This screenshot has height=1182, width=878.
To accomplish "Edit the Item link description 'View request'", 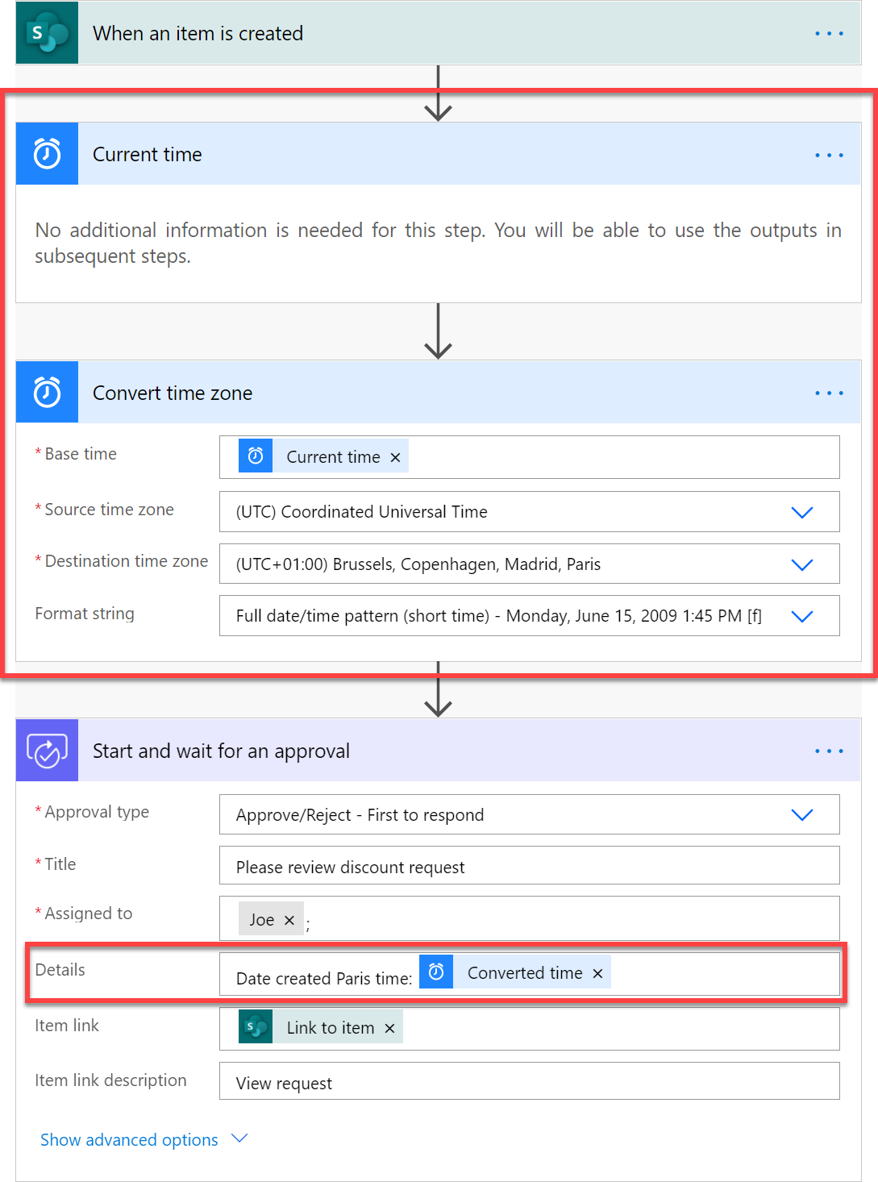I will click(529, 1081).
